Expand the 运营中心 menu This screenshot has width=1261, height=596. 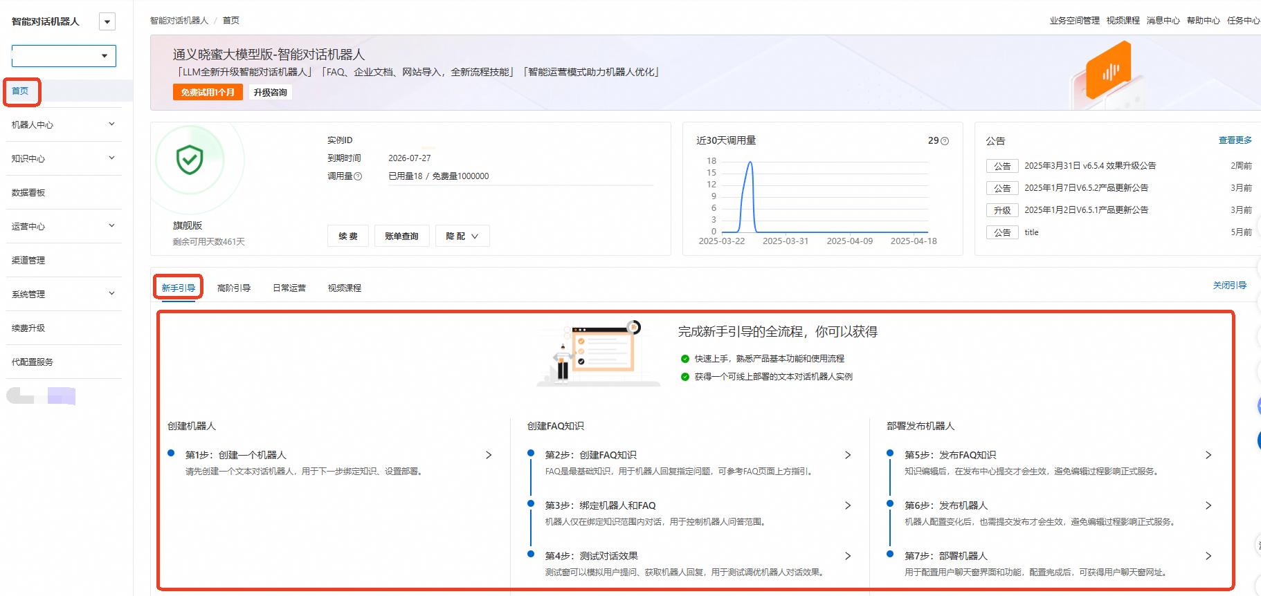point(64,226)
